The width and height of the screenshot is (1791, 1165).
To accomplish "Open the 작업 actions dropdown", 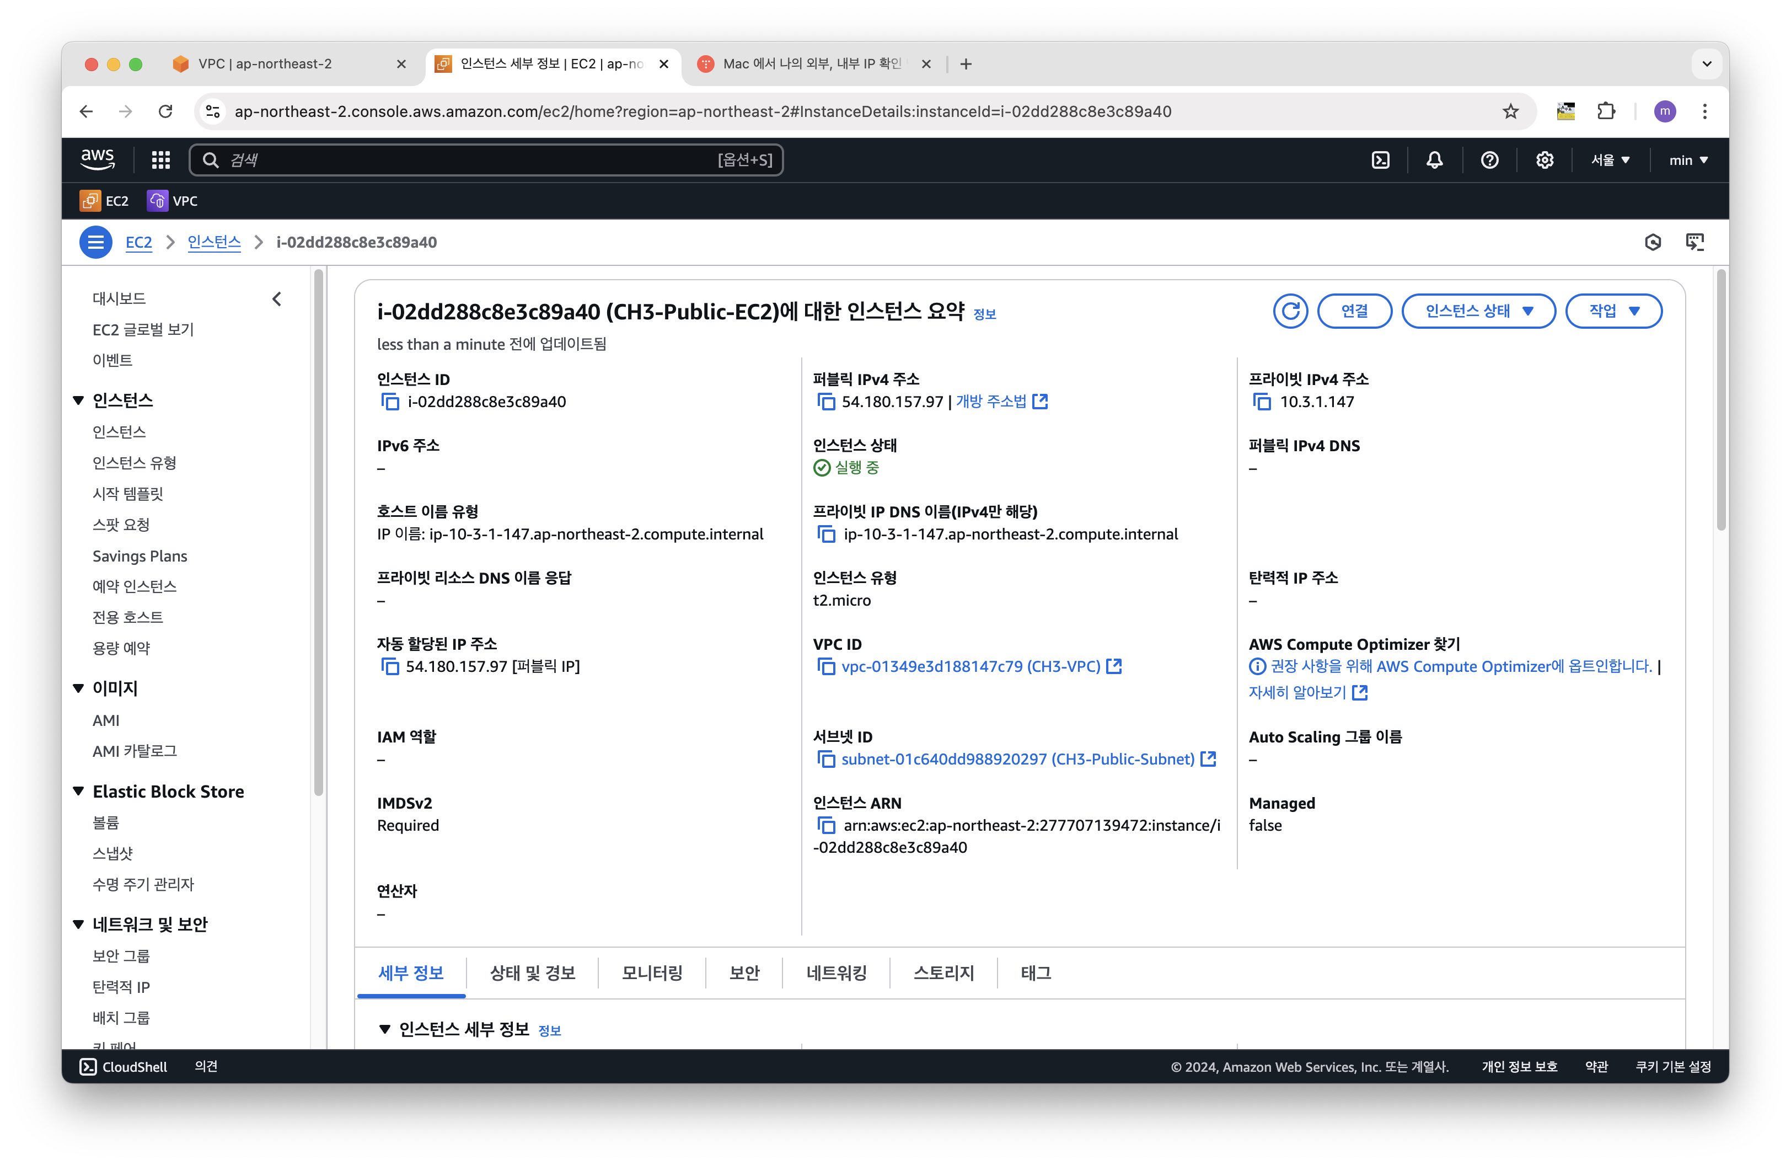I will pos(1613,311).
